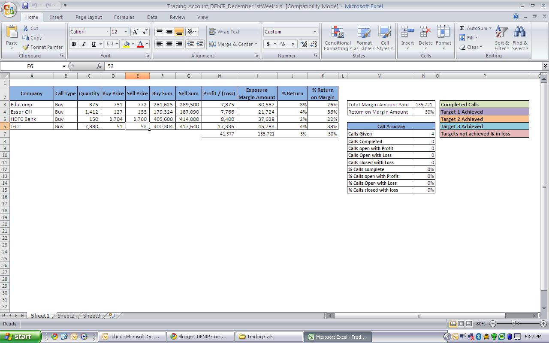The image size is (549, 343).
Task: Open Find & Select menu
Action: 520,38
